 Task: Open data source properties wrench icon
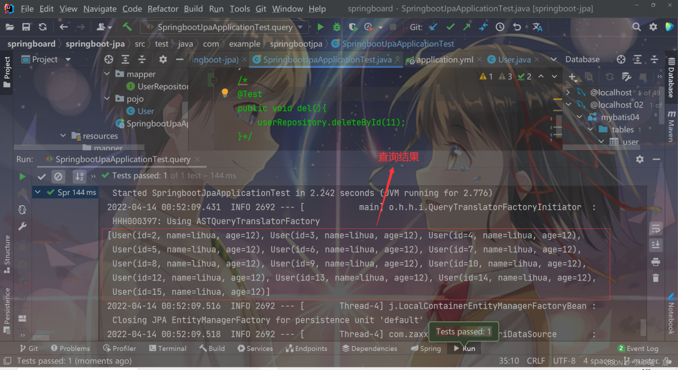pyautogui.click(x=627, y=77)
